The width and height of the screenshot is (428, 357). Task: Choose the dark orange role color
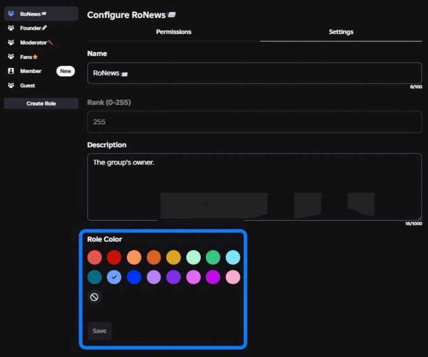pos(154,258)
